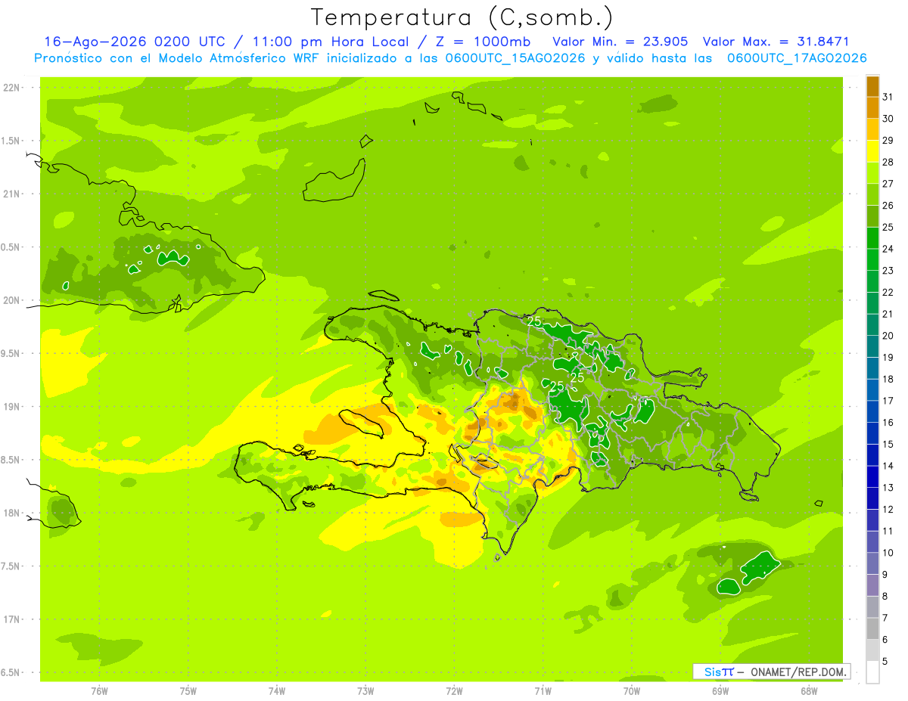Click the orange swatch between 30 and 31
The image size is (908, 701).
(872, 107)
